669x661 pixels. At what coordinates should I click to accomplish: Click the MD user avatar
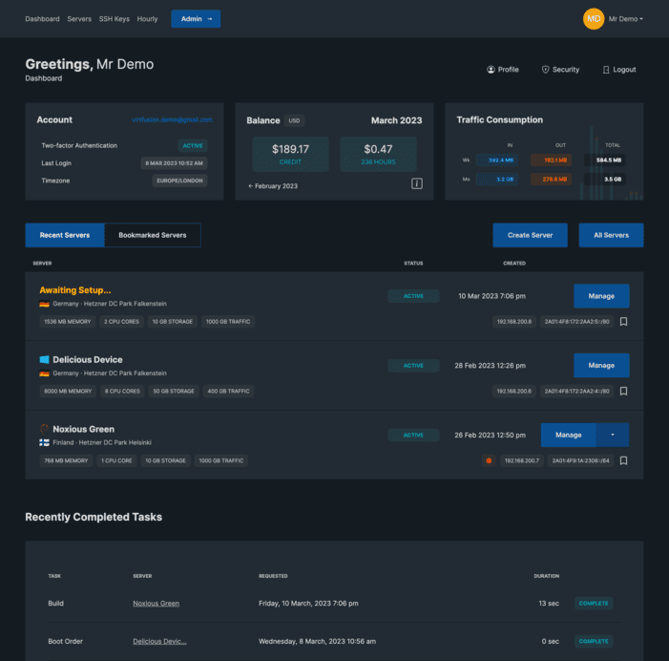(x=594, y=19)
